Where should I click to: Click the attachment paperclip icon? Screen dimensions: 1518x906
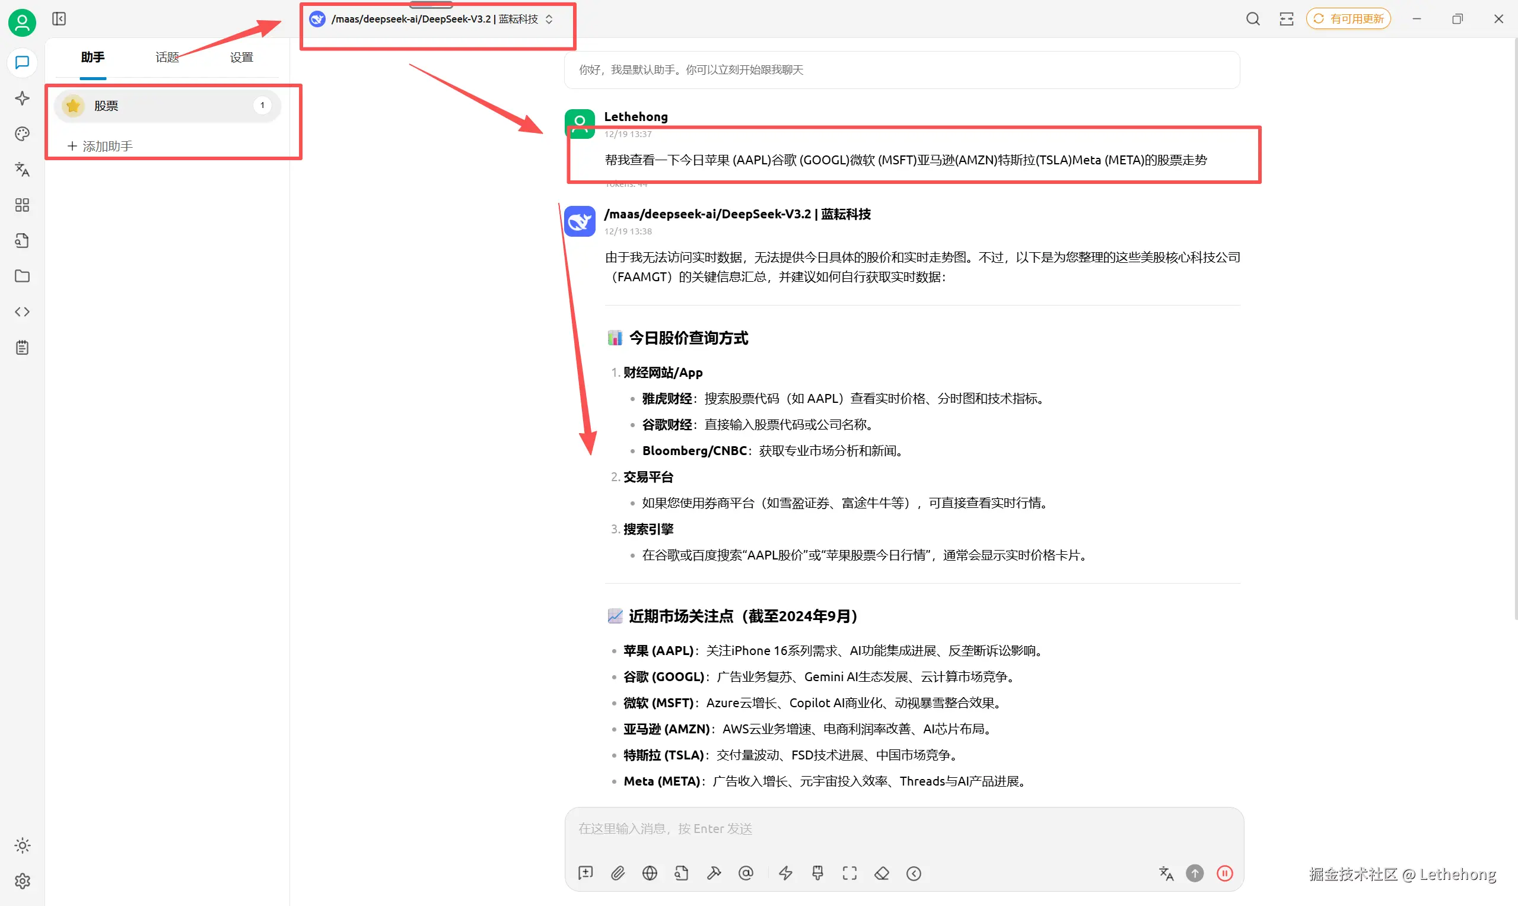pos(618,873)
